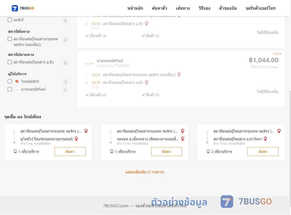291x215 pixels.
Task: Click ค้นหา button for ยูโทปัวร์ รีสอร์ท
Action: click(70, 152)
